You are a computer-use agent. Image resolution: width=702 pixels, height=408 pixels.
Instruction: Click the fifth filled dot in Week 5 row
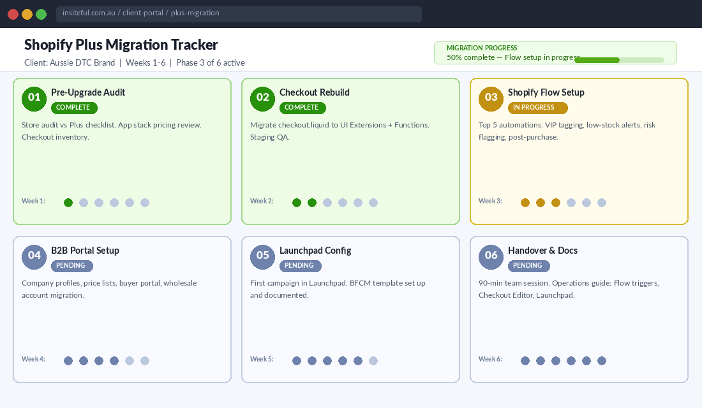point(358,361)
